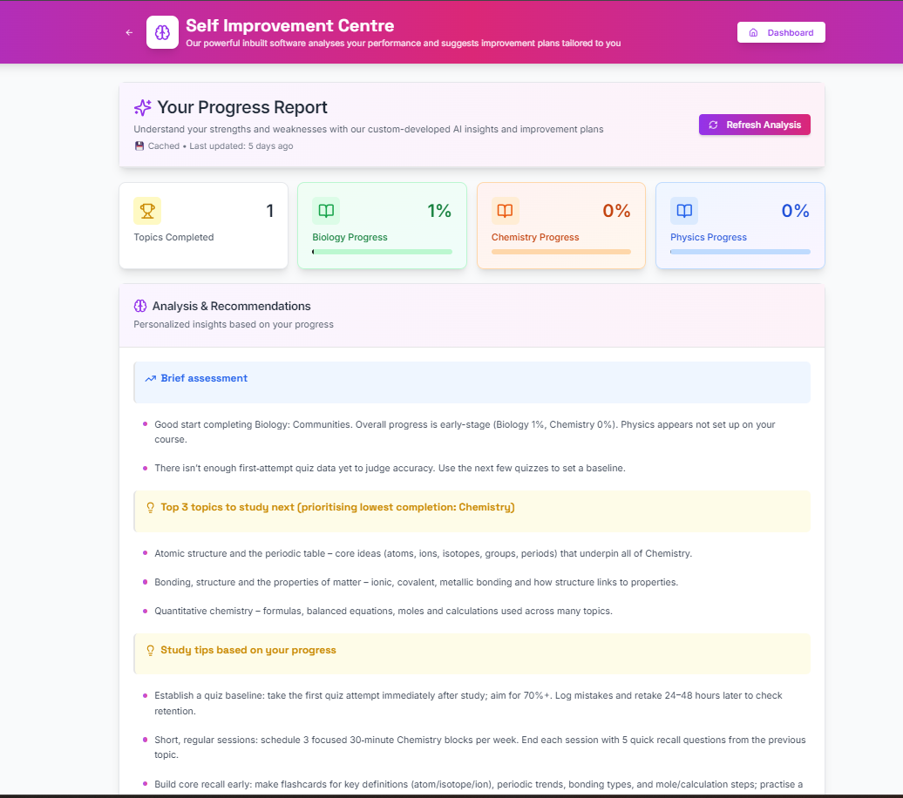Click the home icon inside Dashboard button
The height and width of the screenshot is (798, 903).
point(753,33)
